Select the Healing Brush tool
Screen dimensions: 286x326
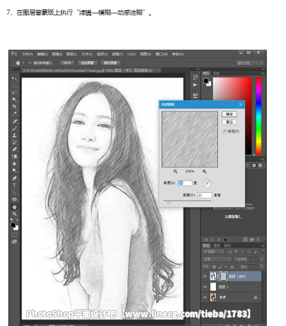pyautogui.click(x=15, y=122)
